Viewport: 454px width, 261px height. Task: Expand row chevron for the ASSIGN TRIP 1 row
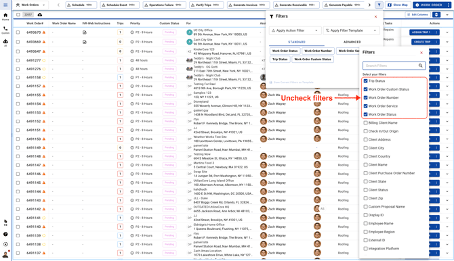[x=447, y=32]
